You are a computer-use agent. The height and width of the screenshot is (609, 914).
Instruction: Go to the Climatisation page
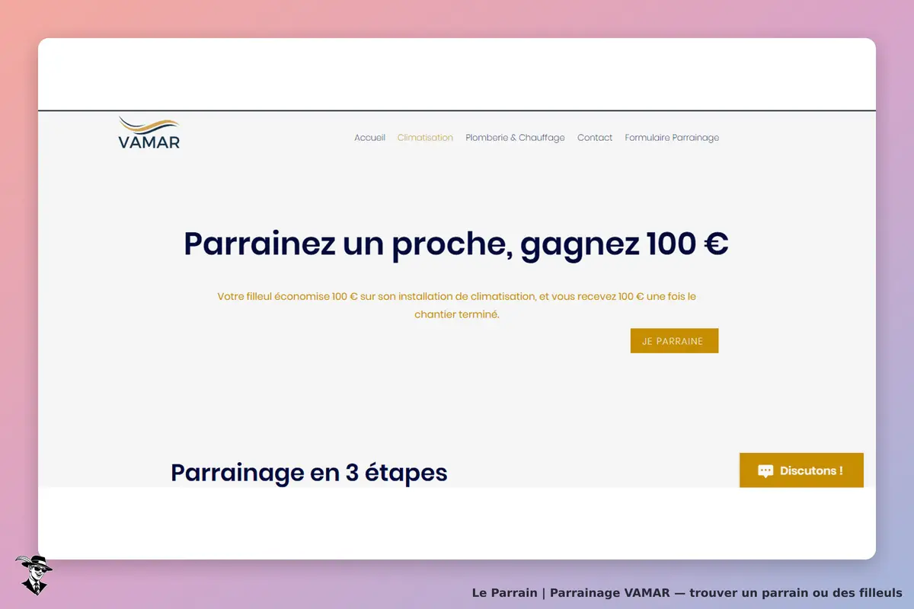click(x=425, y=138)
